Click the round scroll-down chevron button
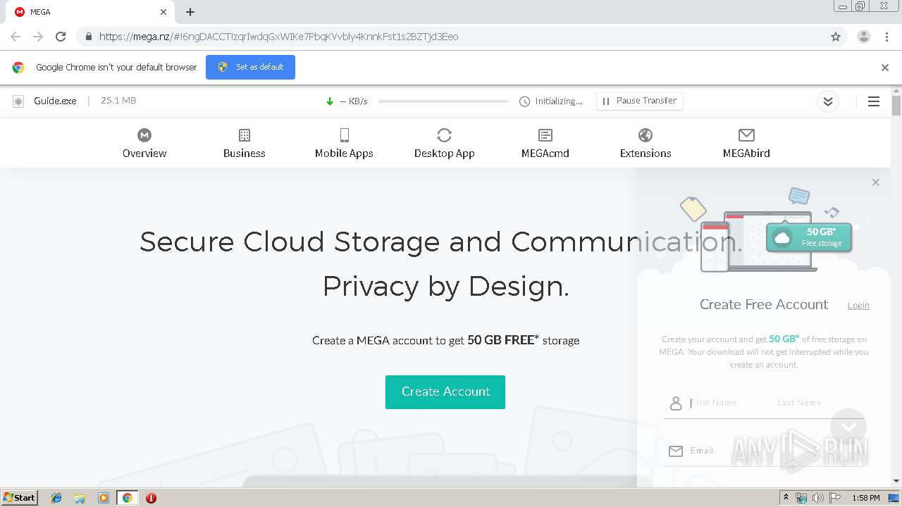 point(848,427)
